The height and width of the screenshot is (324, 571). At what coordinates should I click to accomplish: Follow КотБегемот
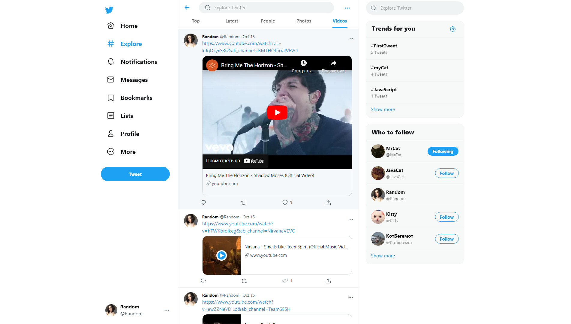pos(447,239)
